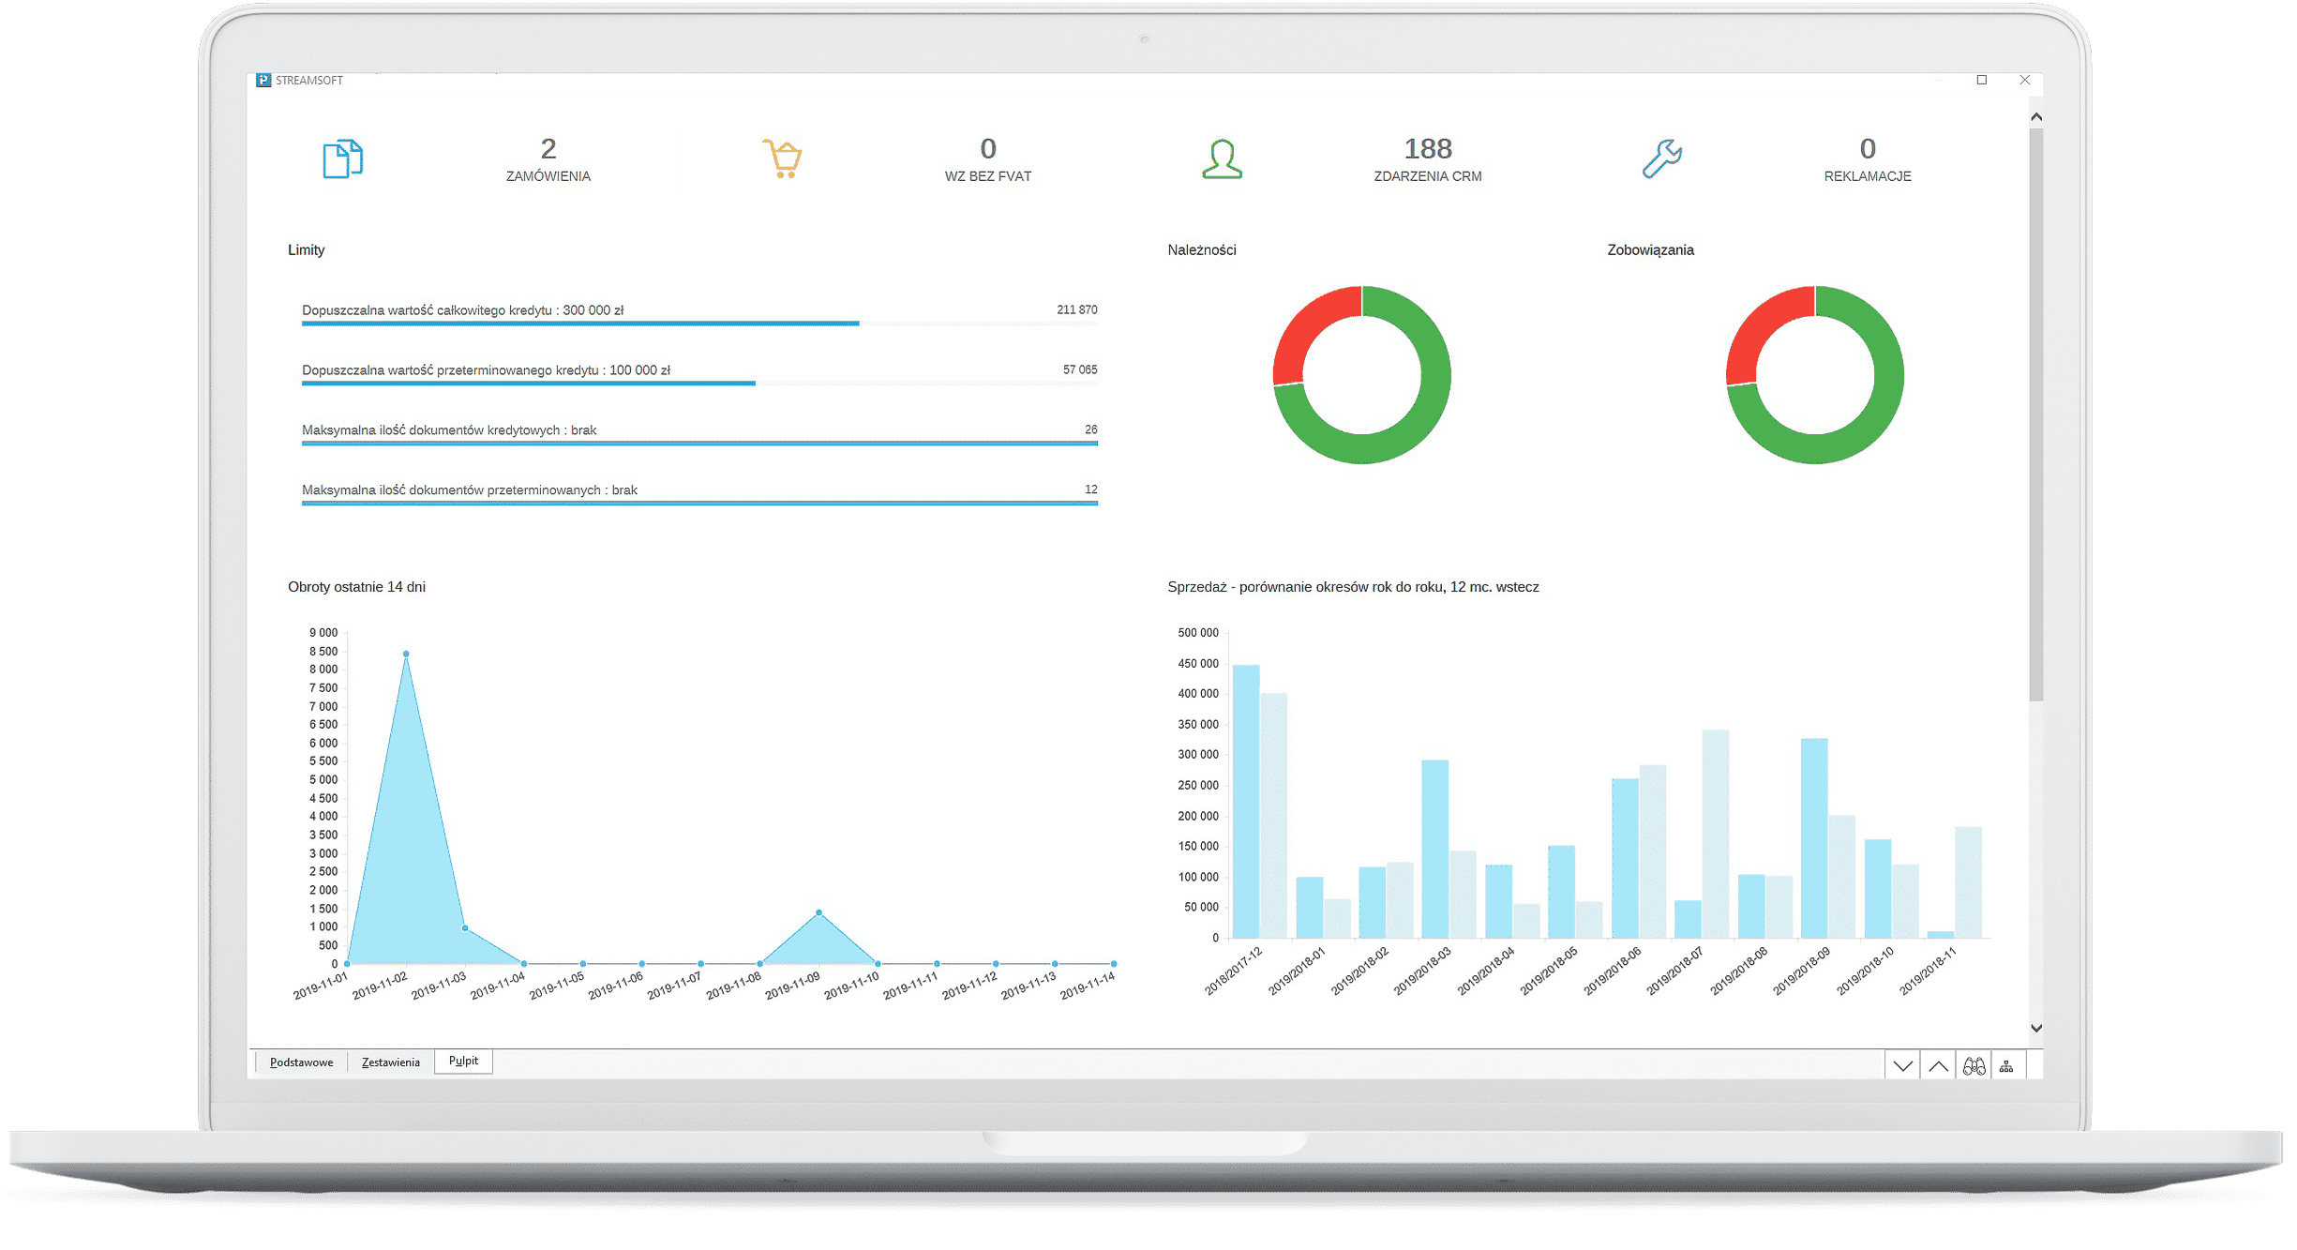
Task: Click the scrollbar up arrow
Action: tap(2036, 117)
